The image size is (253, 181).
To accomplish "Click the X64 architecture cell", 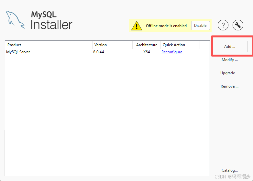I will coord(147,52).
